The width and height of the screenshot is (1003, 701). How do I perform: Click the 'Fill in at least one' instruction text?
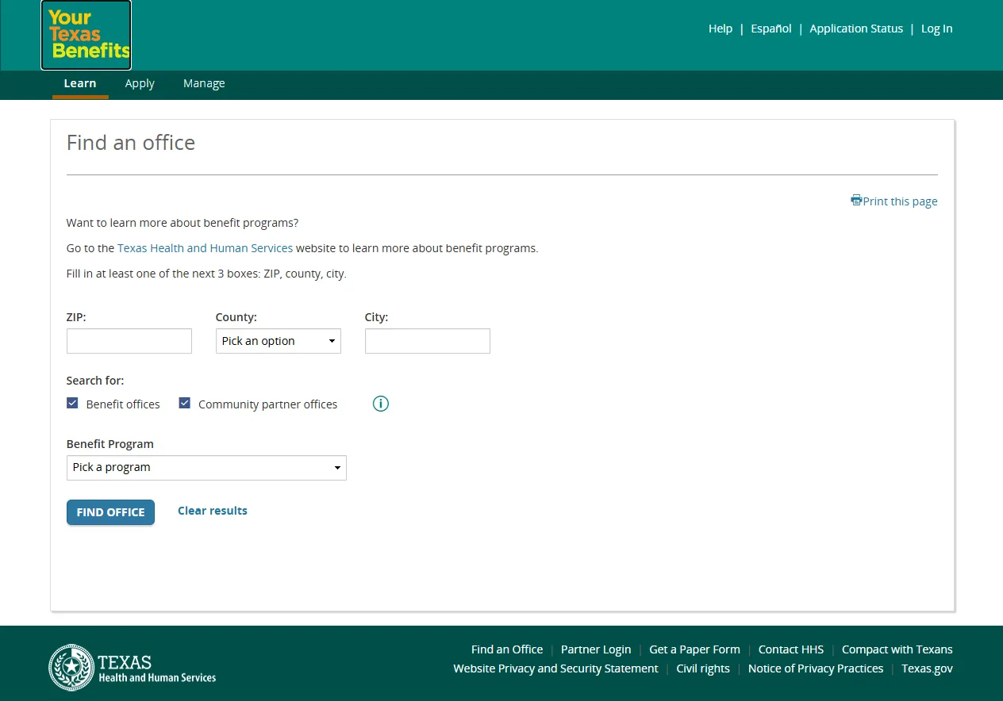pos(206,274)
